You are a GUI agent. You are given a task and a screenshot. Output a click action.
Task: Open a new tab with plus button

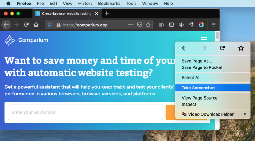(107, 13)
